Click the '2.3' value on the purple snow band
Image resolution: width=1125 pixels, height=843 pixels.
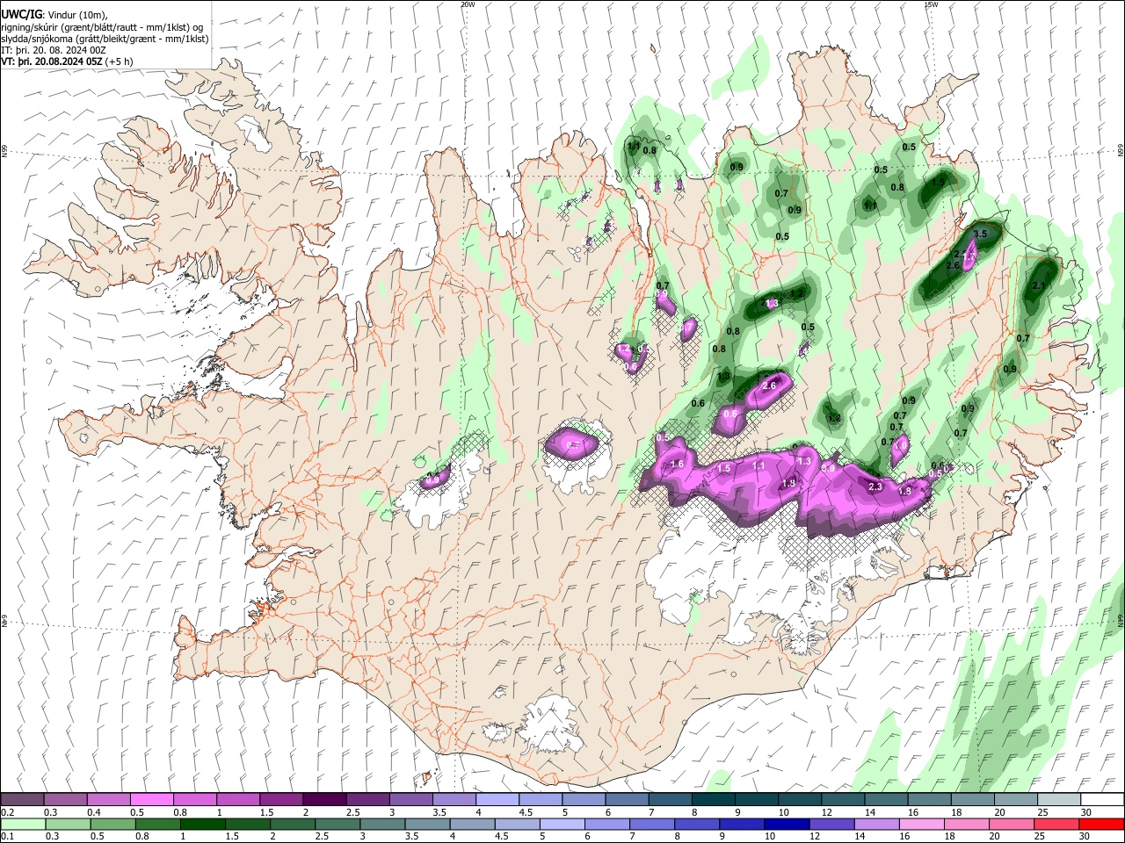pos(875,486)
